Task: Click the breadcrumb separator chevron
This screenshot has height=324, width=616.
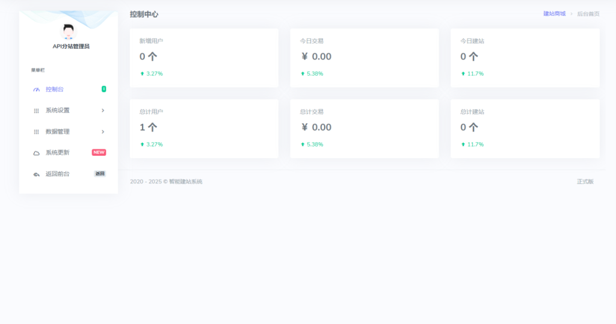Action: (571, 14)
